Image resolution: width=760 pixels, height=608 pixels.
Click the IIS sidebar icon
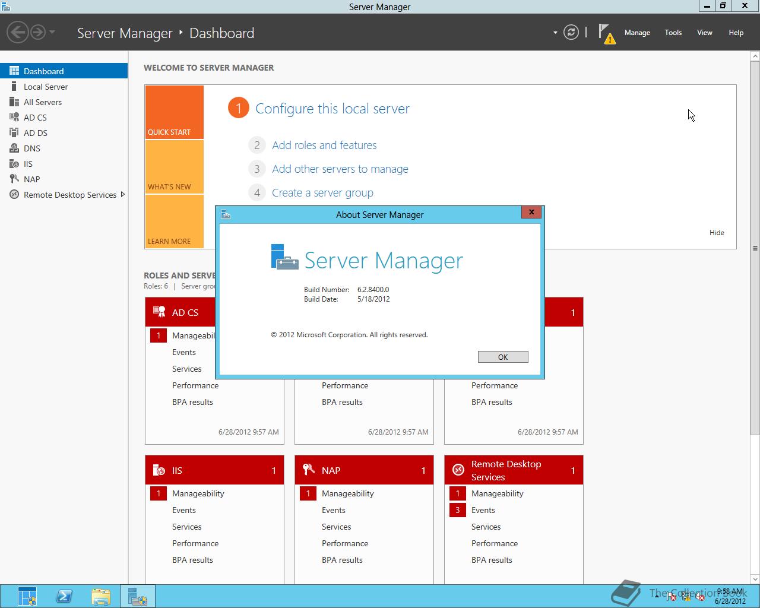pyautogui.click(x=14, y=163)
